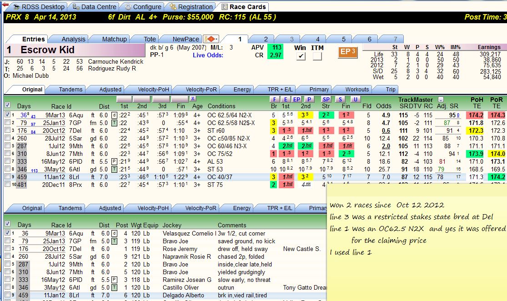The image size is (507, 301).
Task: Click the underlined 0.6 odds value
Action: pyautogui.click(x=386, y=130)
